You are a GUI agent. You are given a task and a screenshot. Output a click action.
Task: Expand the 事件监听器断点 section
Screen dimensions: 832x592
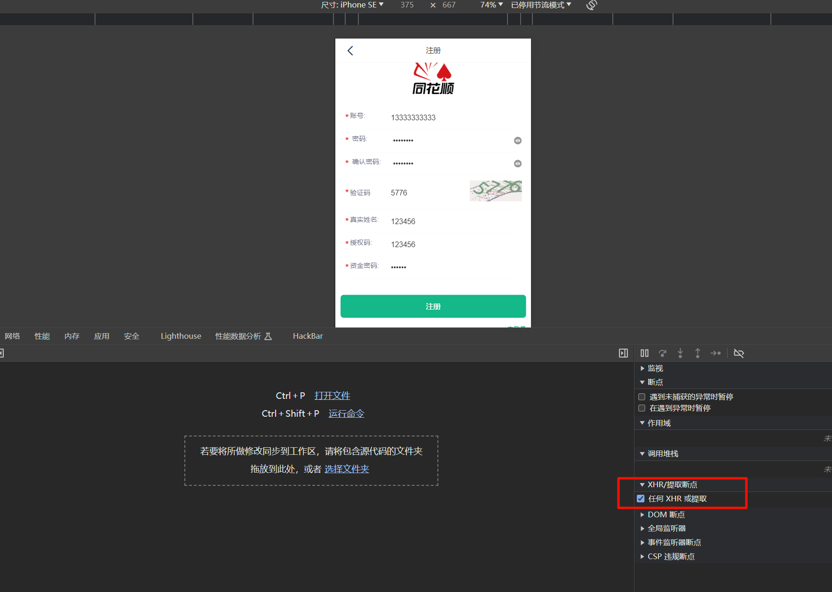(x=674, y=542)
